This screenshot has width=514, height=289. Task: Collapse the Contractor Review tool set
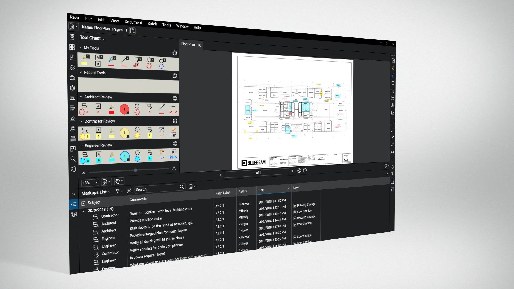[x=81, y=121]
